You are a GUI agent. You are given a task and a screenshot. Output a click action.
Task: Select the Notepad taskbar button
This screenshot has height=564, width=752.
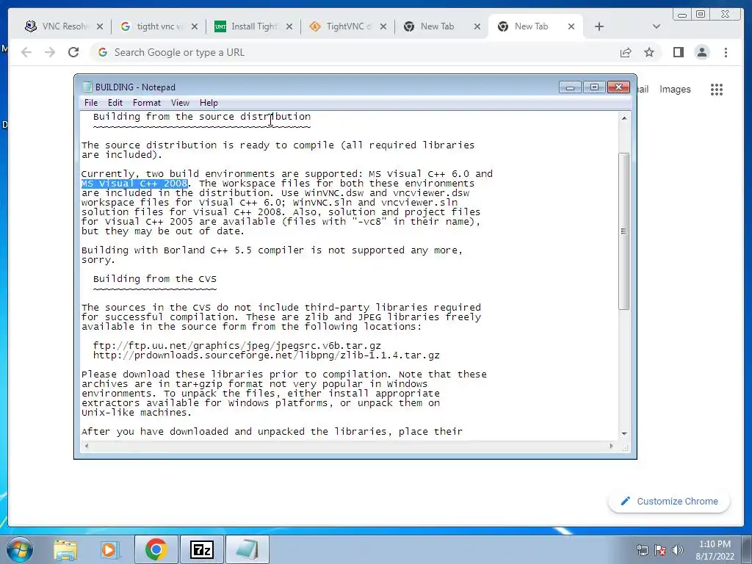(247, 549)
